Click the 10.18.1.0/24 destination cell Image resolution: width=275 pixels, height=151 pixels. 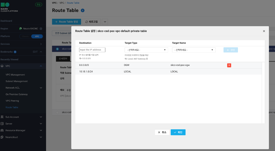(x=86, y=72)
